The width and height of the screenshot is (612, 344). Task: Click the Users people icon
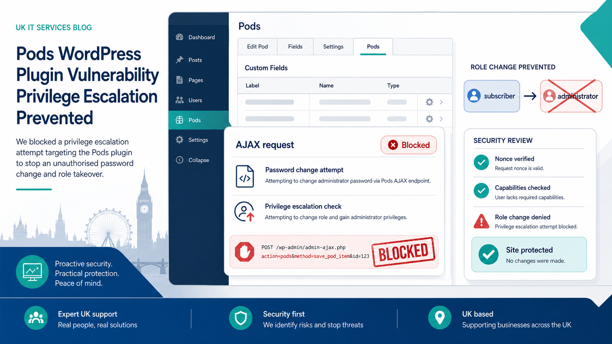179,100
